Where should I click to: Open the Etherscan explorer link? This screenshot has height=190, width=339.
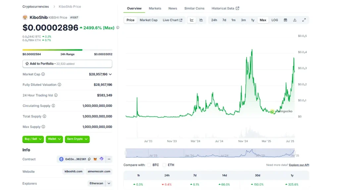click(x=96, y=183)
